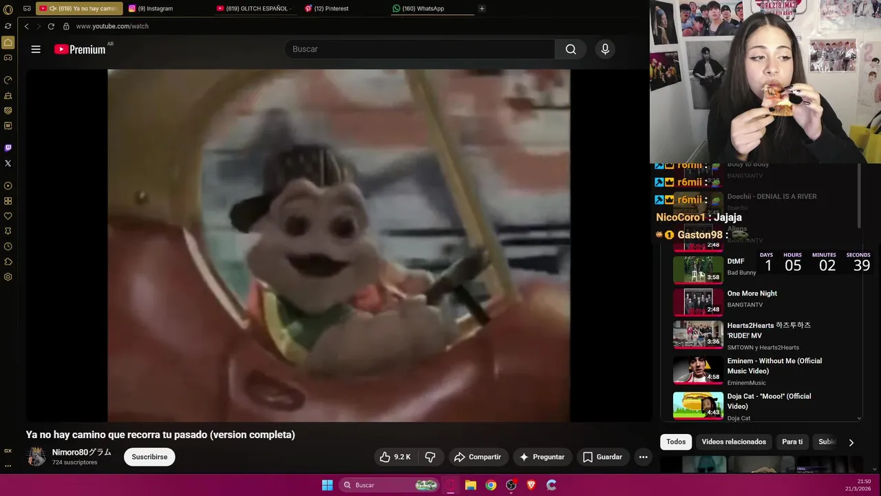
Task: Open GX Corner gamepad icon in sidebar
Action: click(x=8, y=58)
